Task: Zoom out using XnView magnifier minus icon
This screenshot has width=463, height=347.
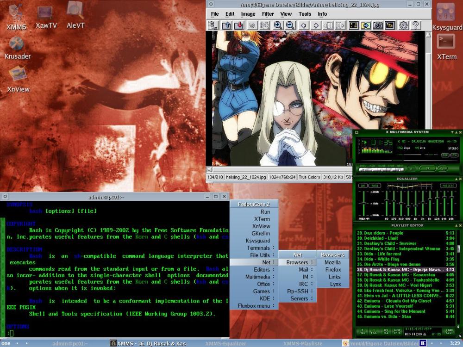Action: click(x=290, y=25)
